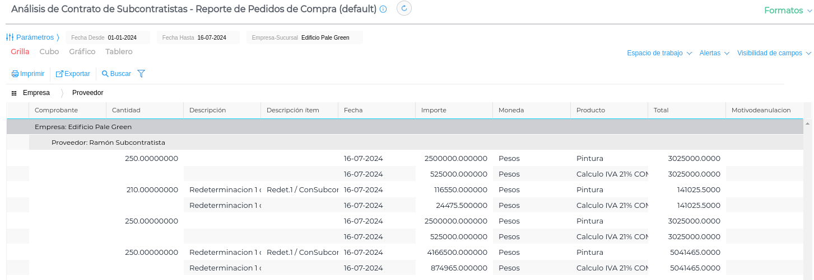Click the grid scrollbar up arrow
Image resolution: width=814 pixels, height=280 pixels.
pos(807,123)
